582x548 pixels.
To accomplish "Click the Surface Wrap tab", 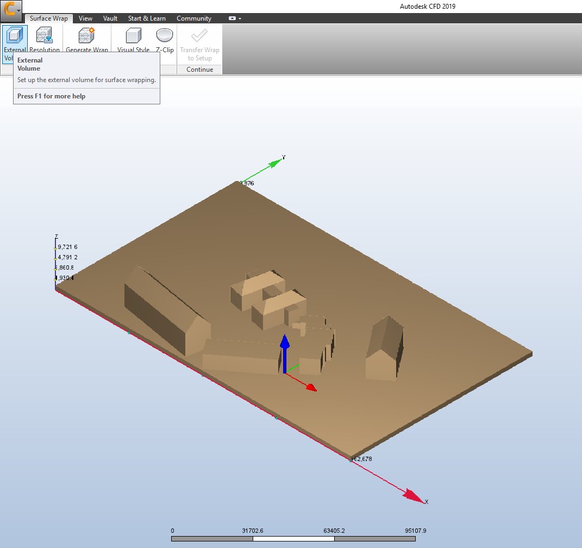I will (49, 18).
